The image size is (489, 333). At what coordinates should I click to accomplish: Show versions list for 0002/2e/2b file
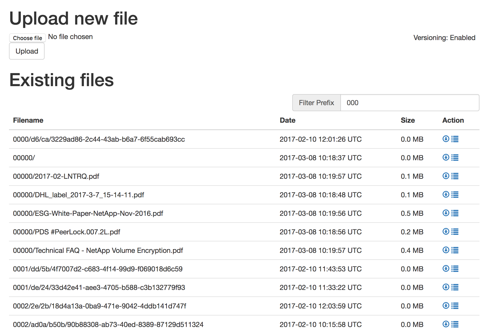pyautogui.click(x=455, y=306)
